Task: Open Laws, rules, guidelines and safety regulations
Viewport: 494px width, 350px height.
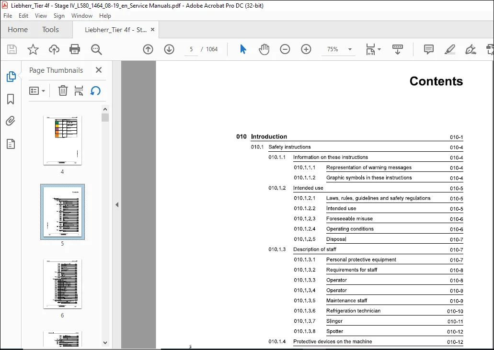Action: click(378, 198)
